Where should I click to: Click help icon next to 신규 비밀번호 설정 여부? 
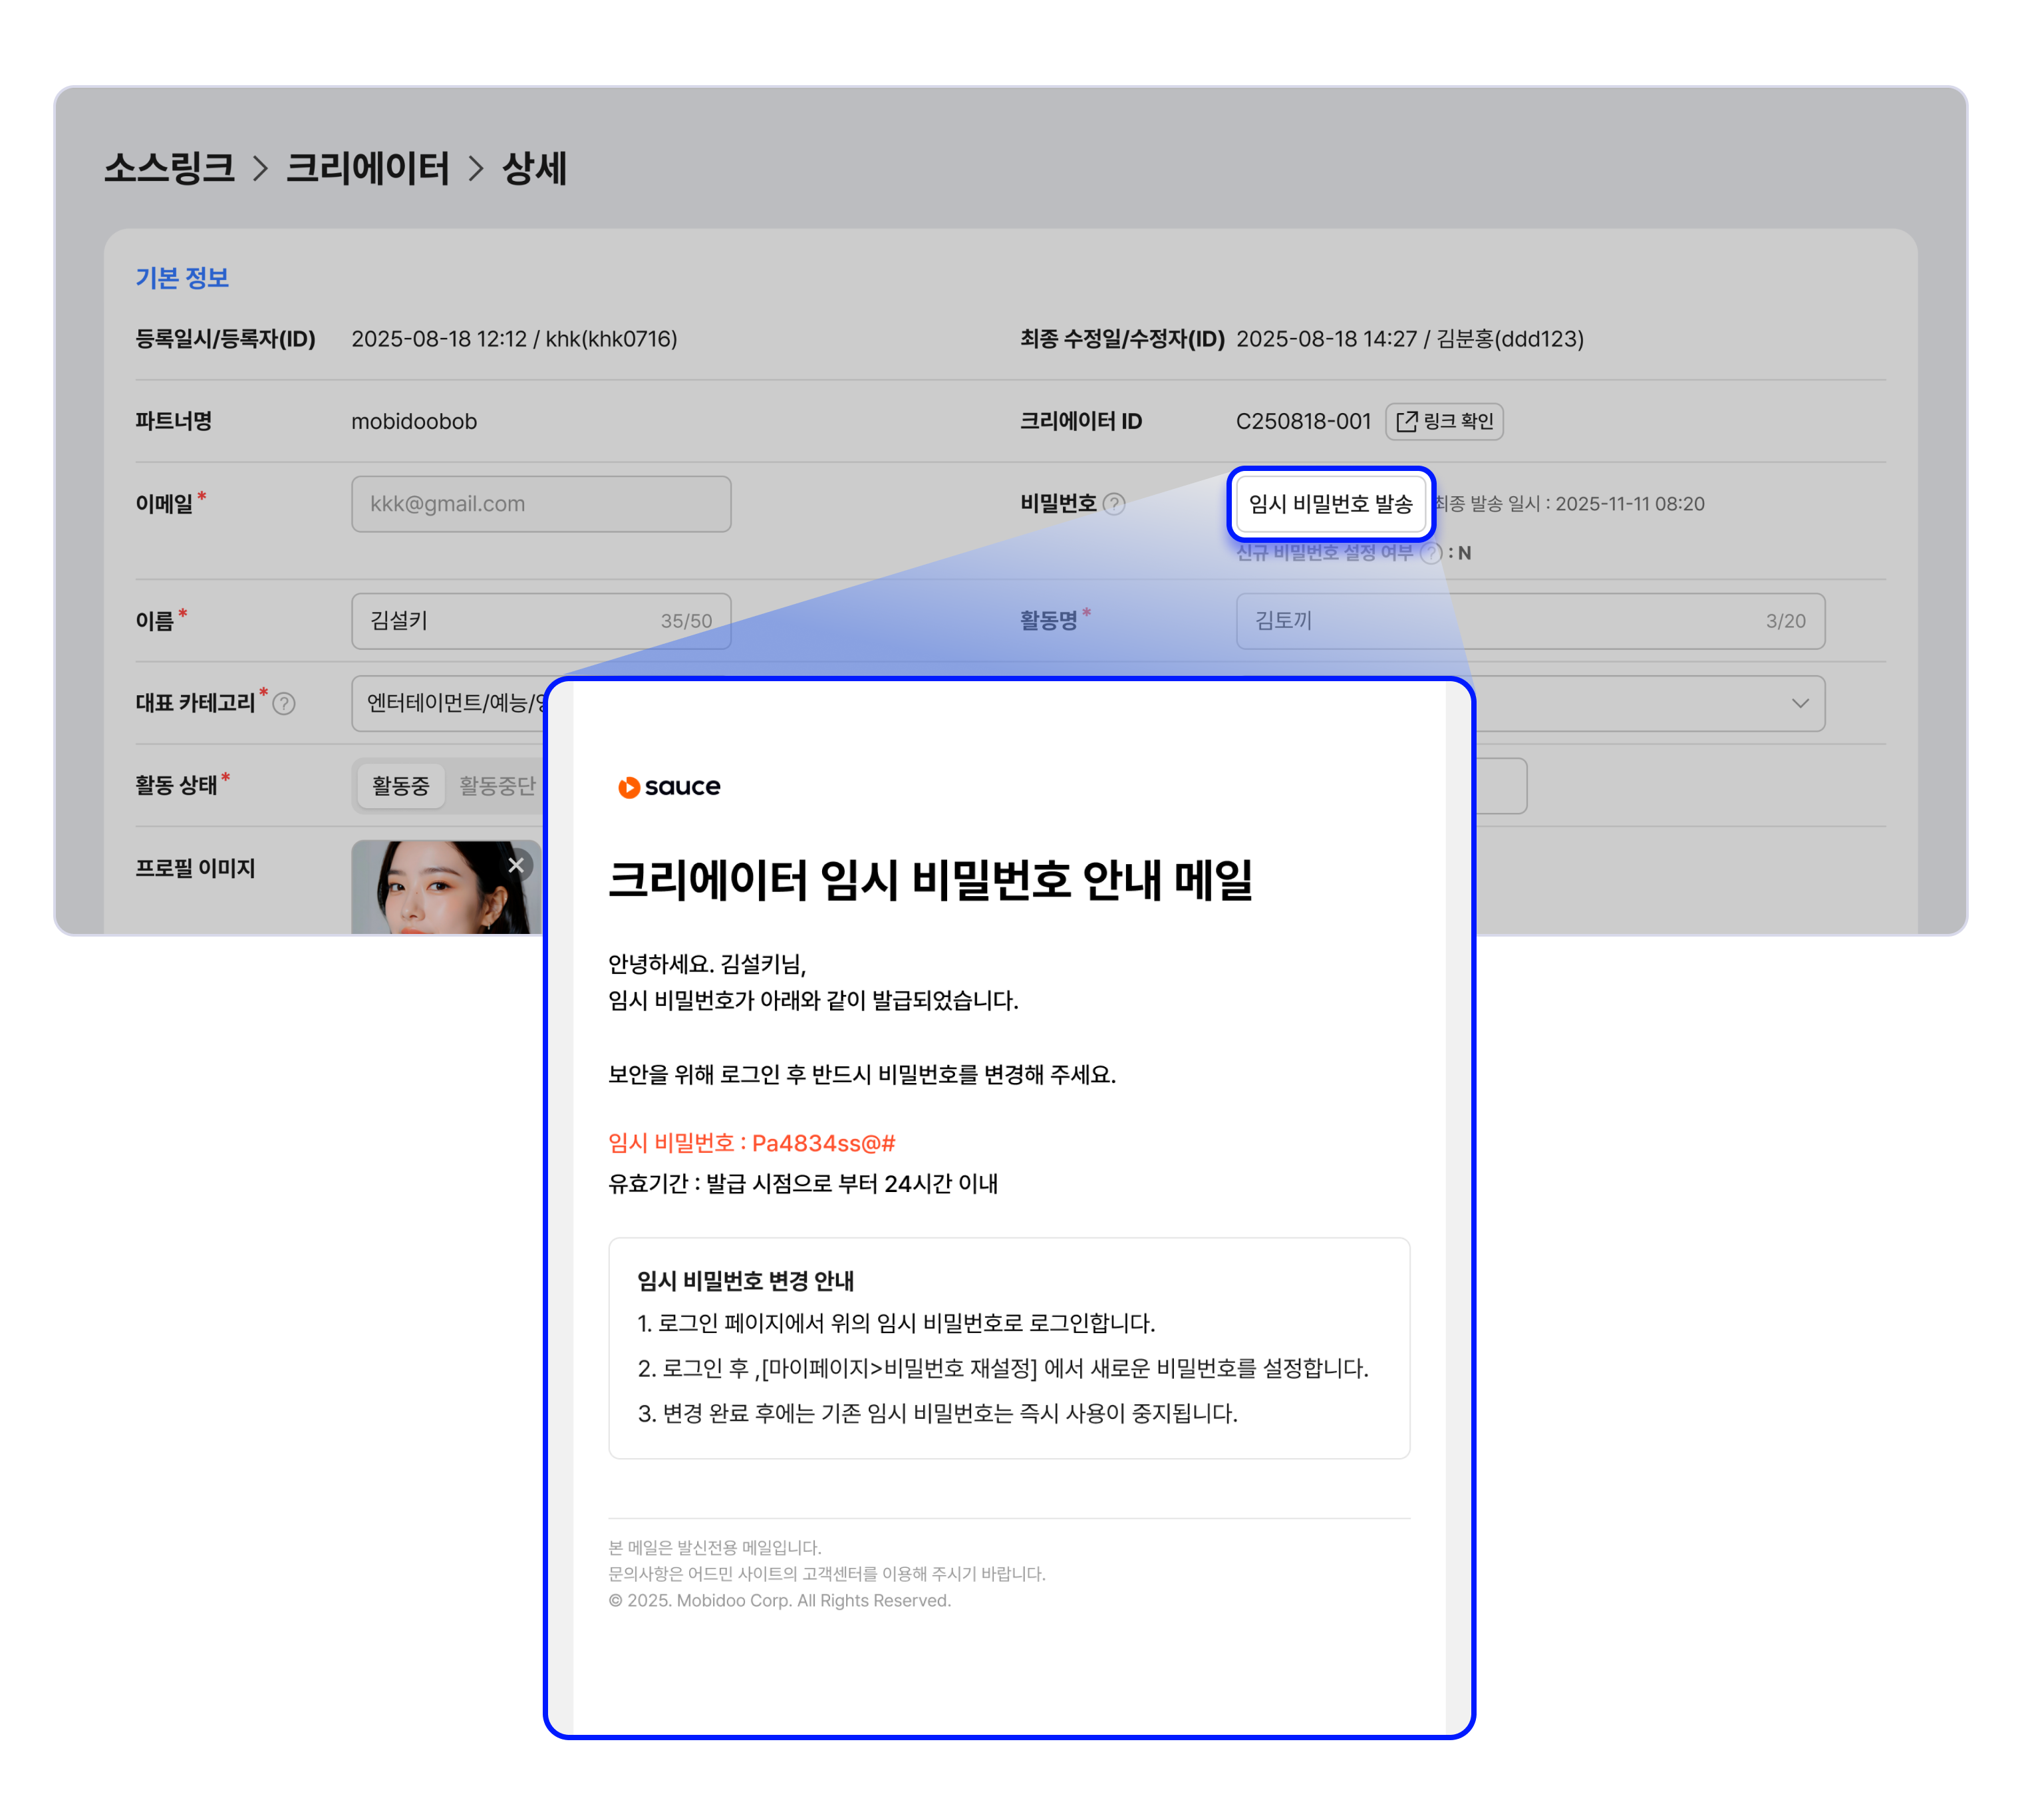[1431, 553]
